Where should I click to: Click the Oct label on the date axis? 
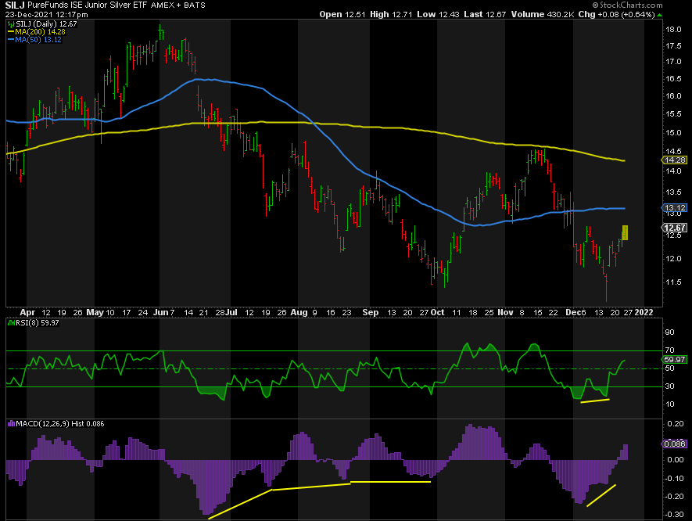[437, 313]
